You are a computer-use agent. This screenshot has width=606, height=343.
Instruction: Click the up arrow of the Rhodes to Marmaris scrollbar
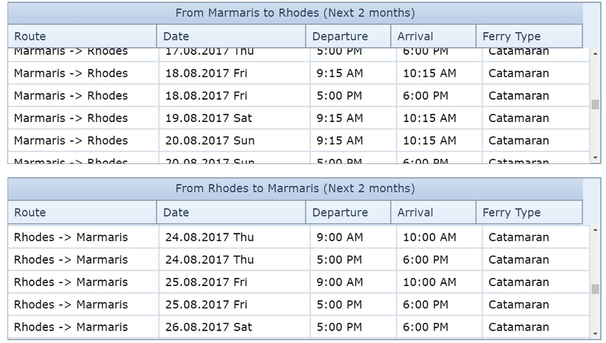pyautogui.click(x=595, y=230)
